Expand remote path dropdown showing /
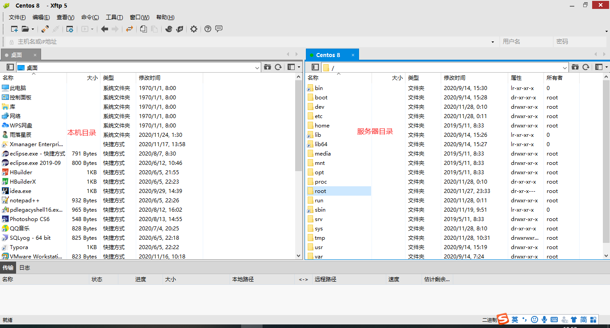 coord(565,68)
